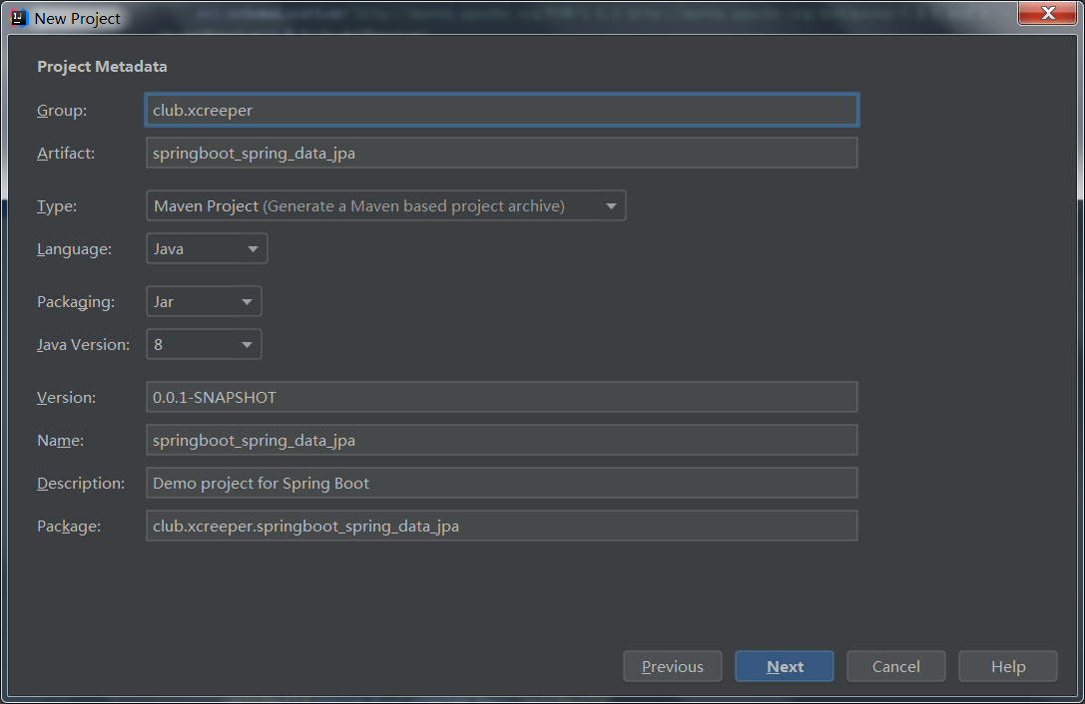
Task: Edit the Description field text
Action: click(x=502, y=483)
